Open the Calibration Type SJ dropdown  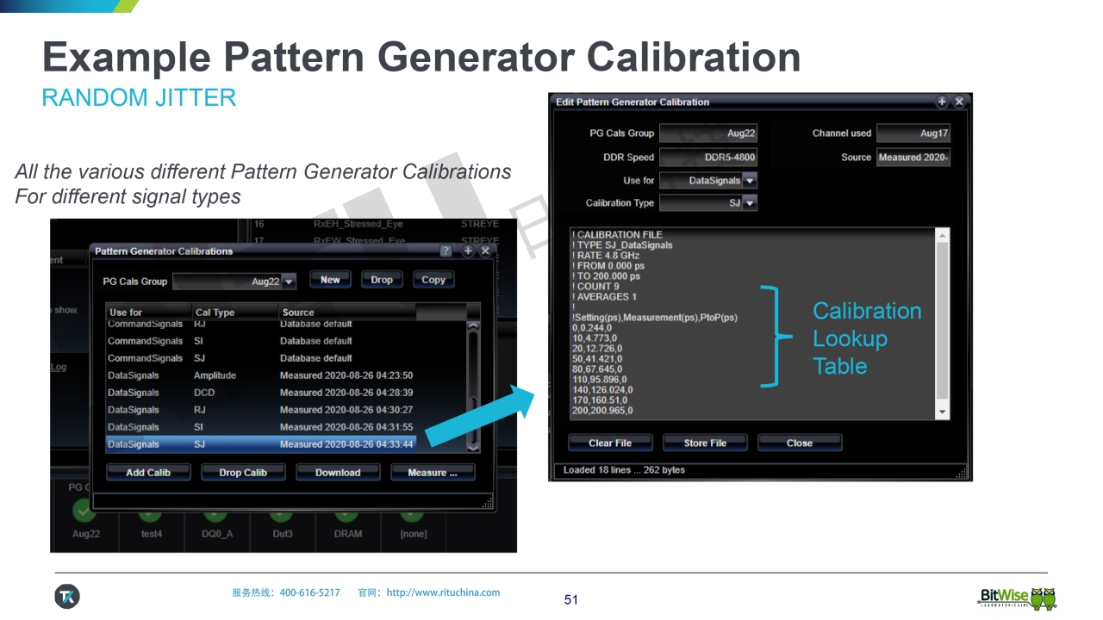click(749, 203)
